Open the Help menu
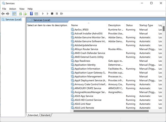This screenshot has height=122, width=166. coord(30,9)
